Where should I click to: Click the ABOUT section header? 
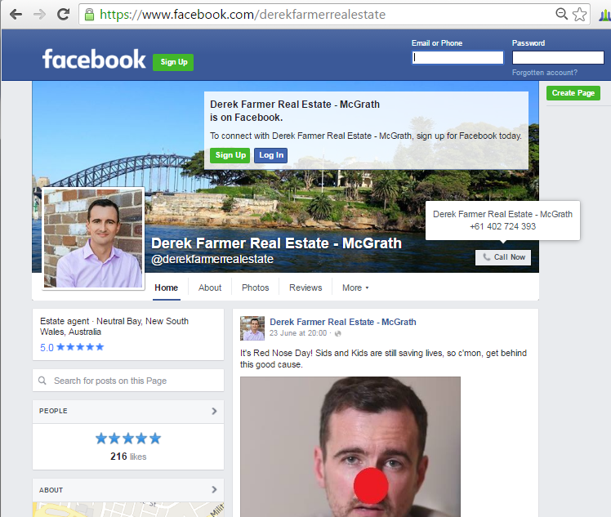click(128, 490)
